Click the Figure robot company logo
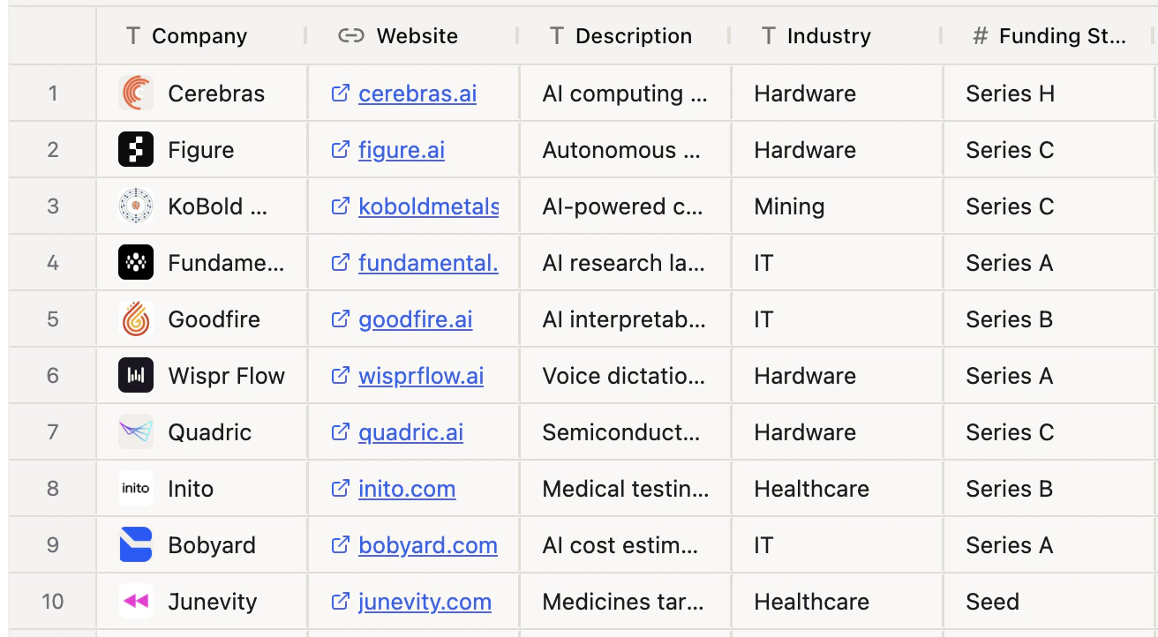Screen dimensions: 1158x637 (134, 149)
